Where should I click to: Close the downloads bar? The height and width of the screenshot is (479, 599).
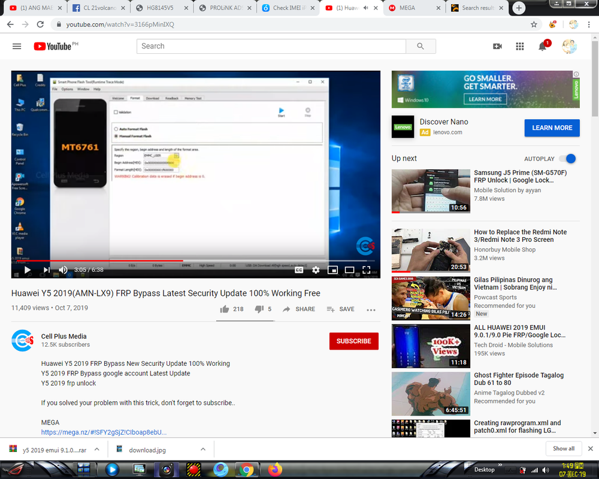[590, 448]
